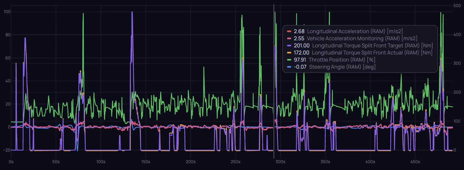Click the 2.68 acceleration value
This screenshot has height=170, width=464.
pos(299,31)
